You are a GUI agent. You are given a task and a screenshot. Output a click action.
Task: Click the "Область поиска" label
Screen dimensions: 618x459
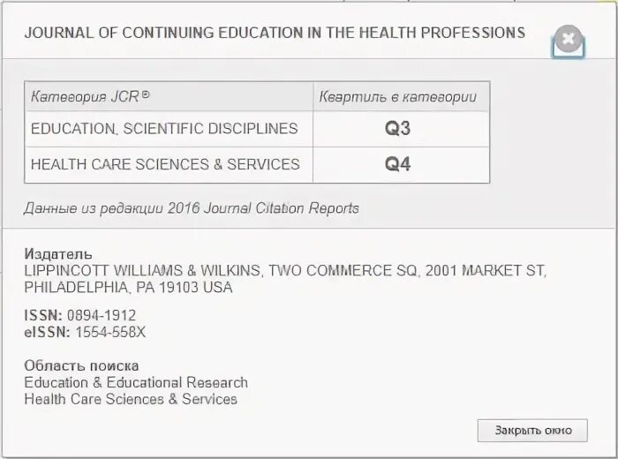tap(81, 365)
